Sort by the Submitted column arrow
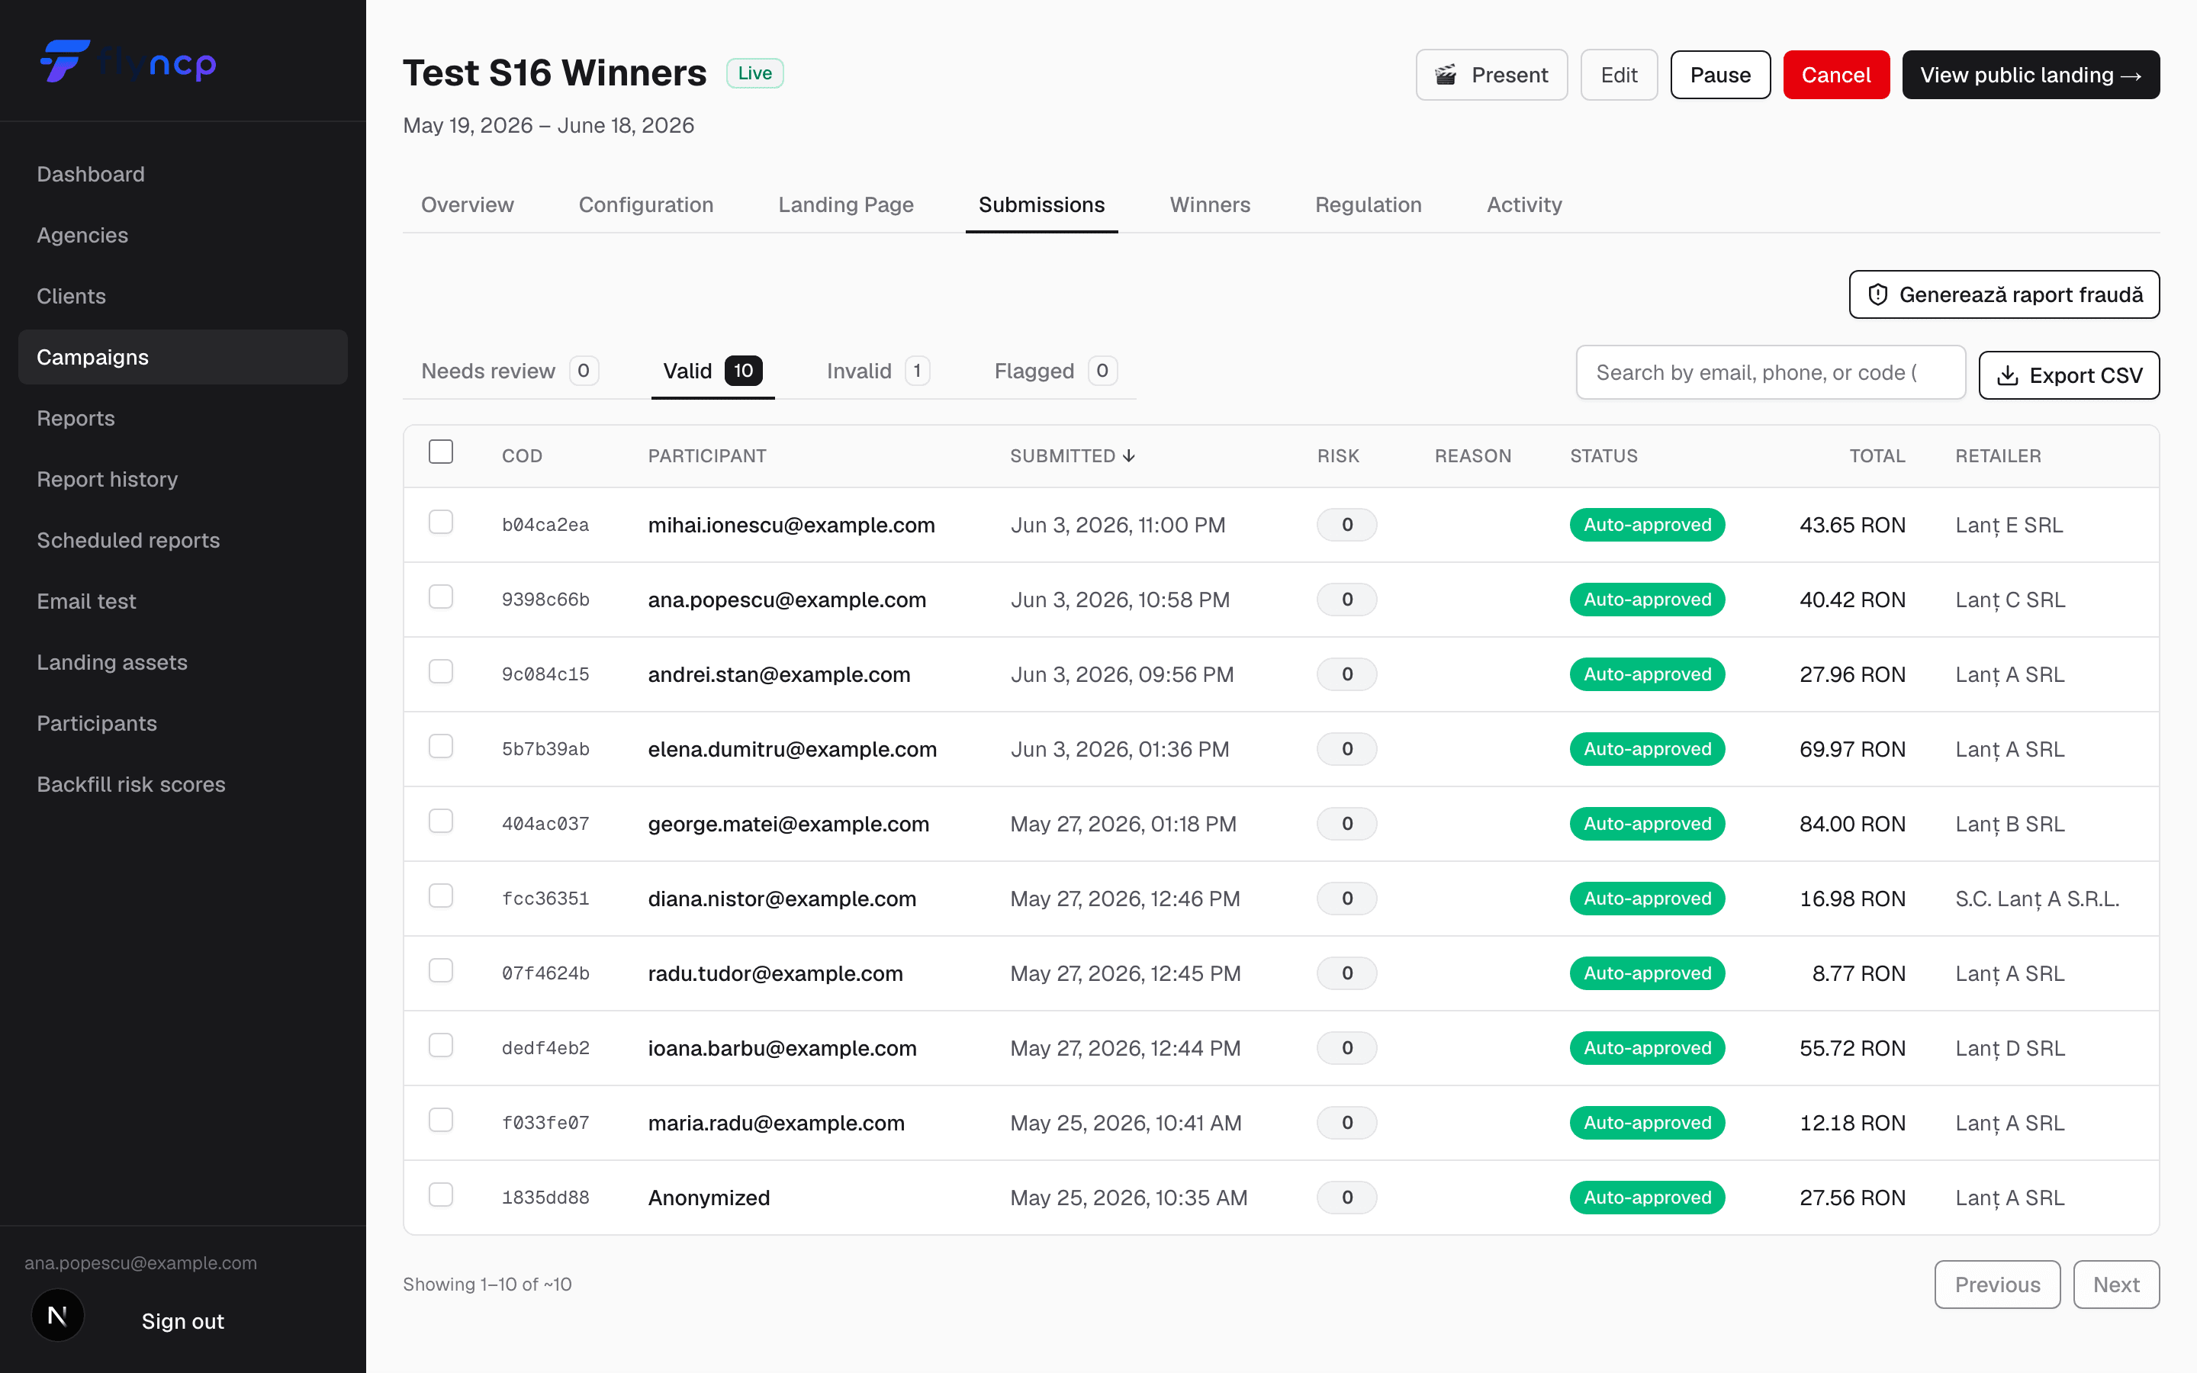Viewport: 2197px width, 1373px height. (x=1129, y=456)
